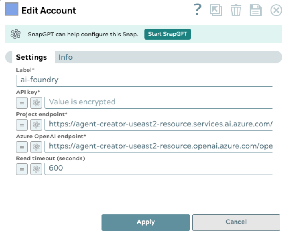Click the Project endpoint URL field
The image size is (284, 233).
(158, 124)
